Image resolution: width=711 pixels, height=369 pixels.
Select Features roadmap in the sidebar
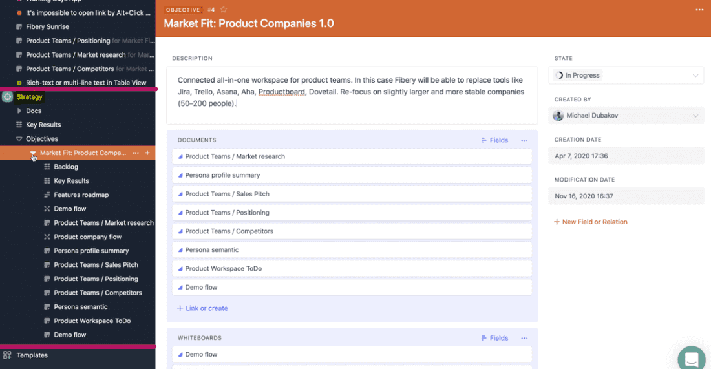81,195
